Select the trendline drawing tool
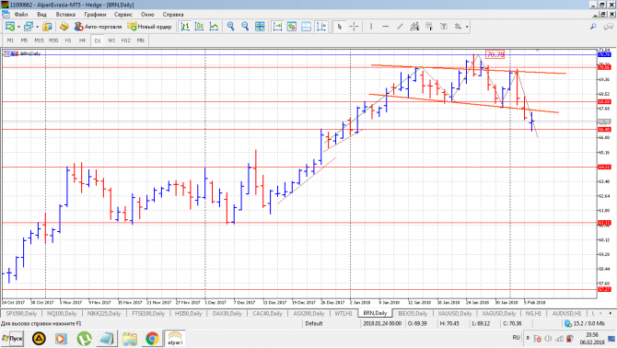The height and width of the screenshot is (348, 617). click(401, 27)
